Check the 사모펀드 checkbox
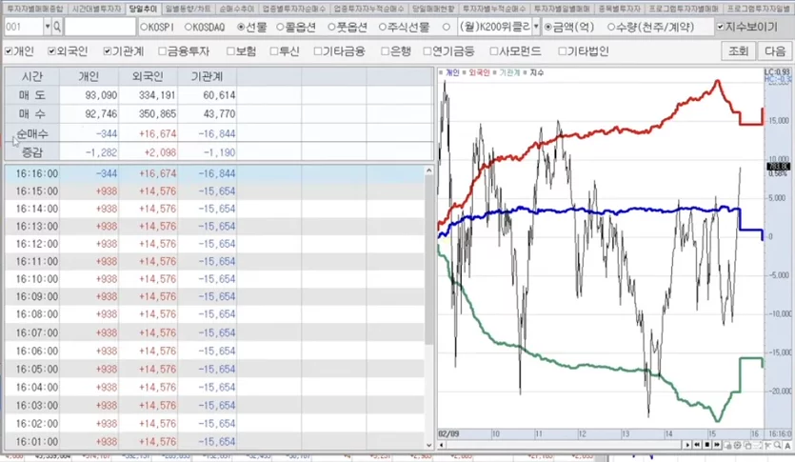Viewport: 795px width, 462px height. coord(494,50)
